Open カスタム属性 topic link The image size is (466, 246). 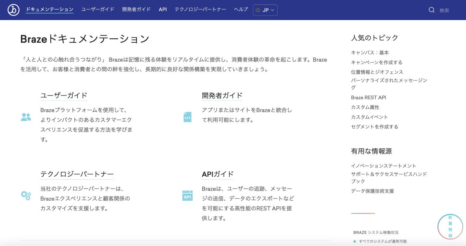(365, 107)
